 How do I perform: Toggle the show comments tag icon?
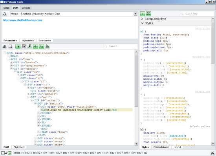[35, 46]
